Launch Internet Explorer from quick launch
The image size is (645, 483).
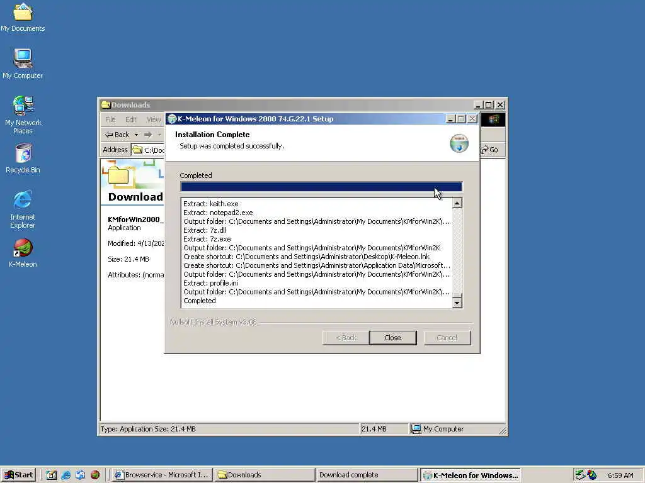pyautogui.click(x=66, y=475)
